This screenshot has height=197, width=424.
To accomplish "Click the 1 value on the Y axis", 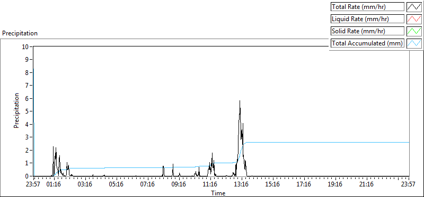I will [27, 163].
